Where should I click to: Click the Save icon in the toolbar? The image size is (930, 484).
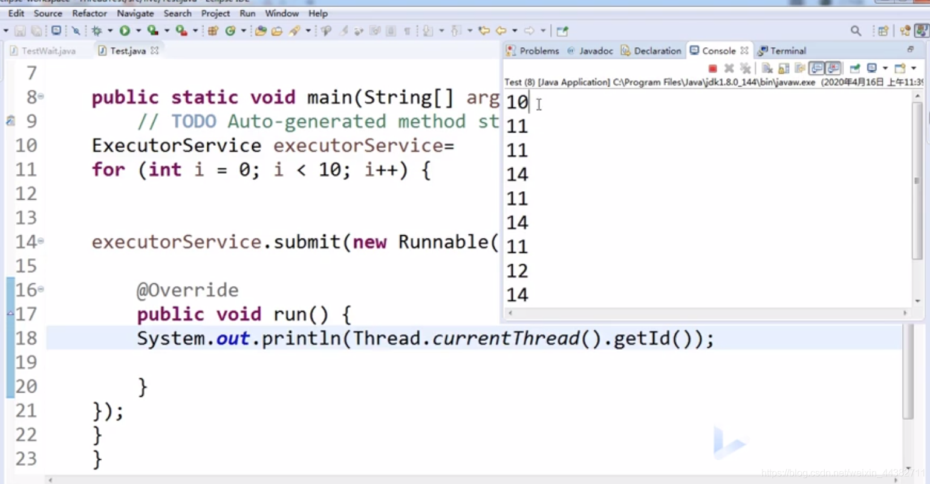pos(19,31)
